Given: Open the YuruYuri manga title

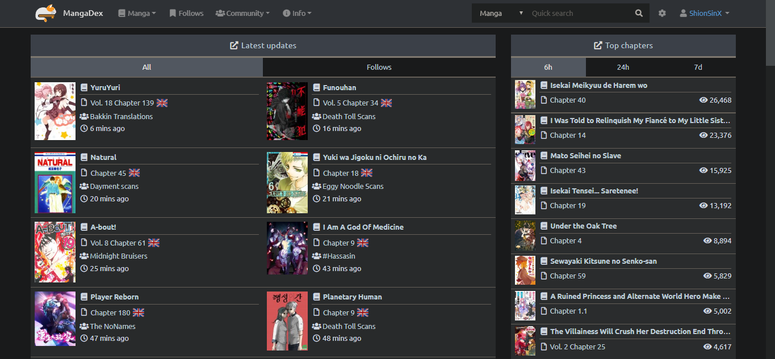Looking at the screenshot, I should (x=106, y=87).
